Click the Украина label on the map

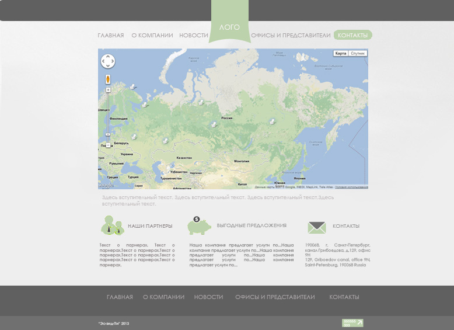(127, 154)
